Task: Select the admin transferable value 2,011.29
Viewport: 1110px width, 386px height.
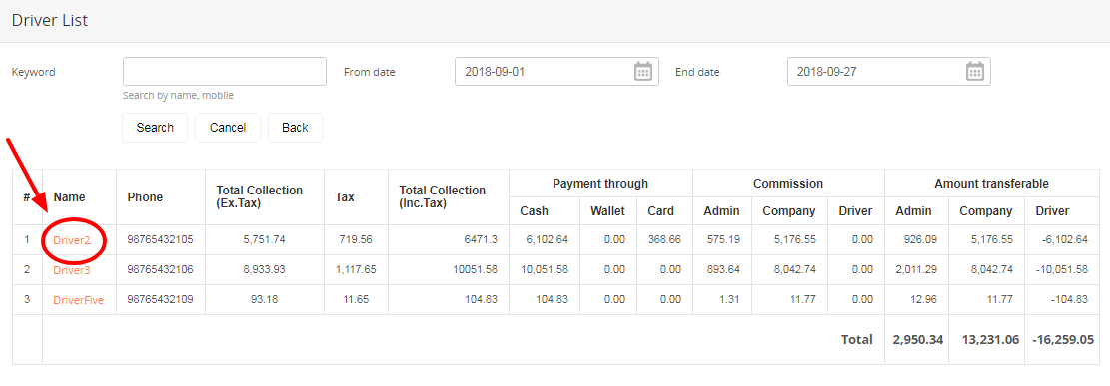Action: 915,270
